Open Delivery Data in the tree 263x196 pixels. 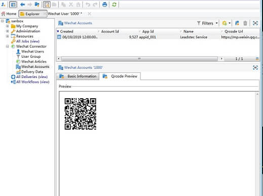(x=32, y=71)
